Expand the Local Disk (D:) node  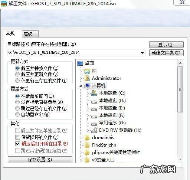(88, 101)
